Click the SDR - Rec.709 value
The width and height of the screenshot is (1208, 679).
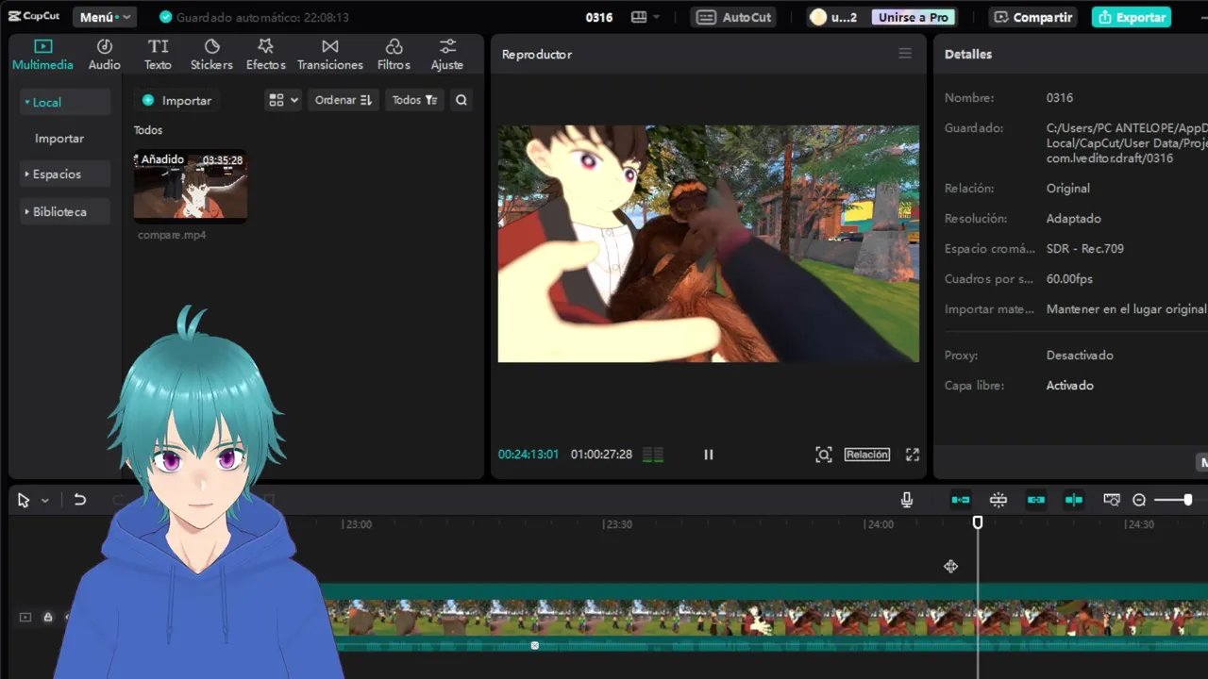tap(1085, 248)
